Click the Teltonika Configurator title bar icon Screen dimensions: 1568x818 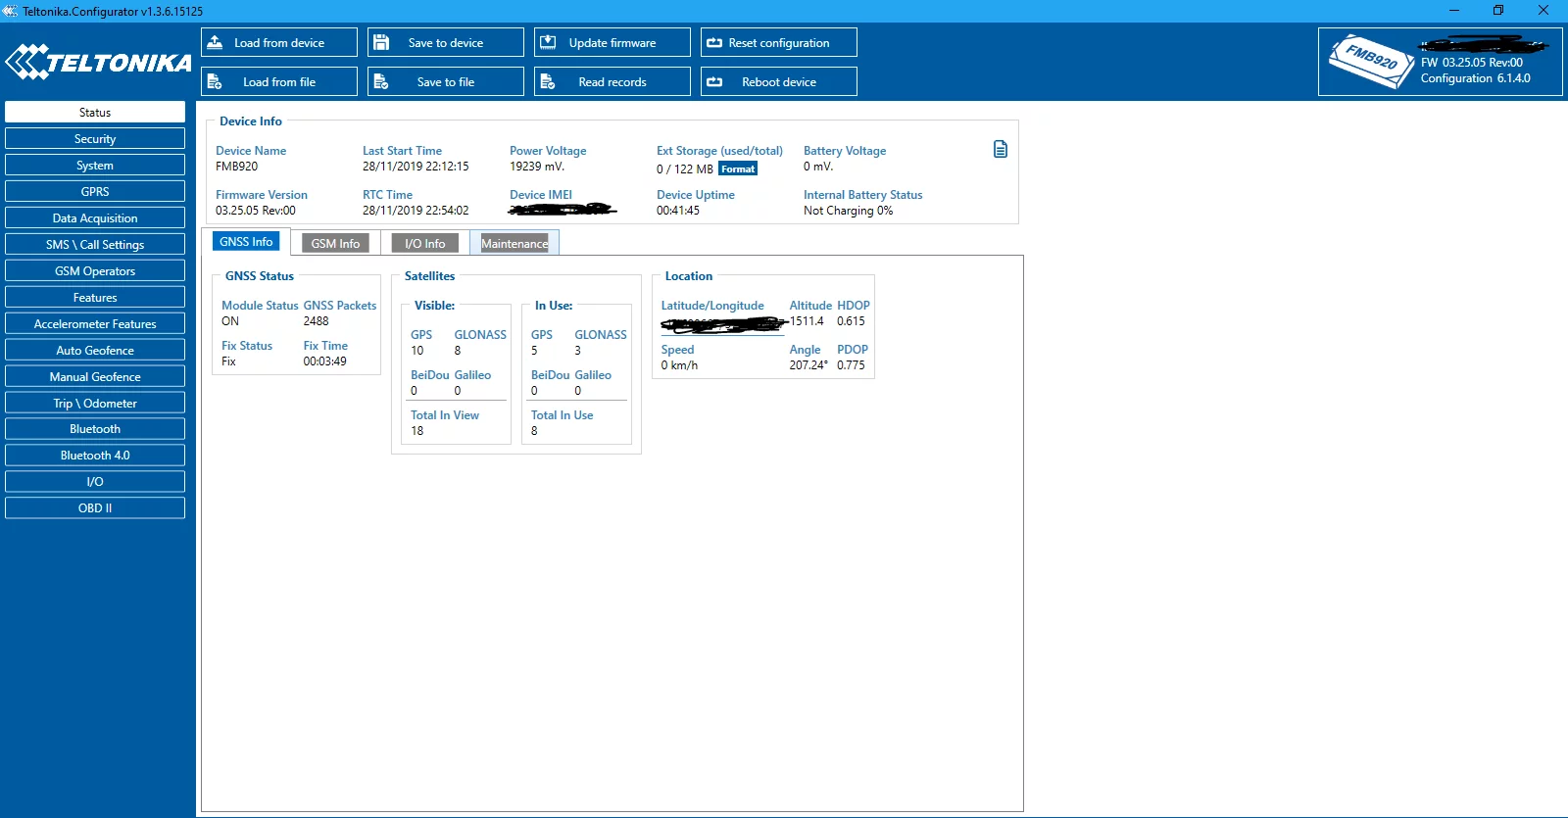pyautogui.click(x=11, y=11)
